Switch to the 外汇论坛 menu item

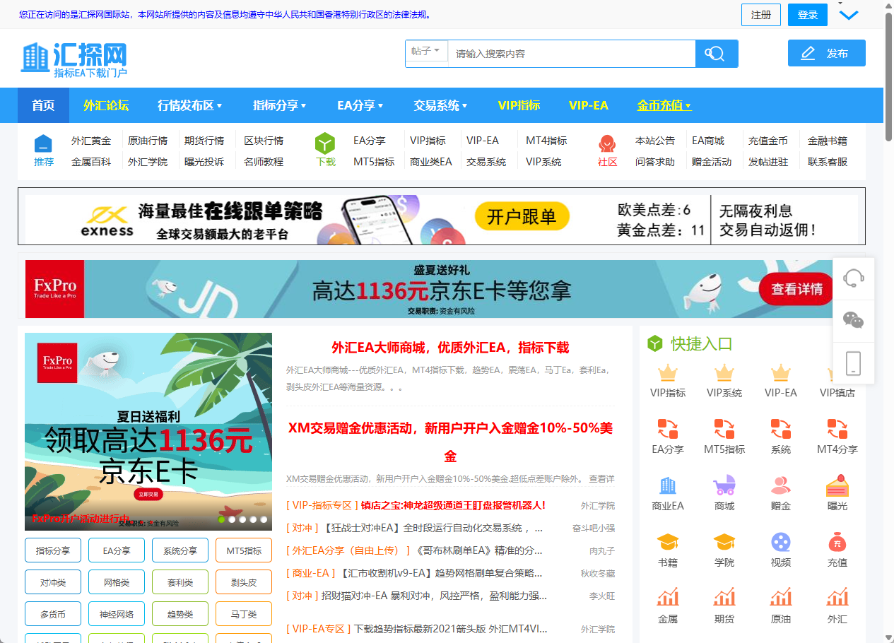pyautogui.click(x=107, y=105)
